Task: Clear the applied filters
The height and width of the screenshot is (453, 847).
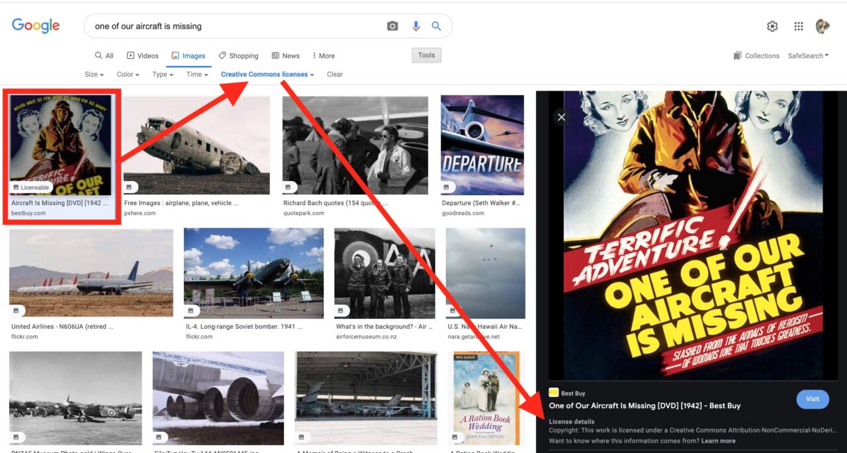Action: (335, 74)
